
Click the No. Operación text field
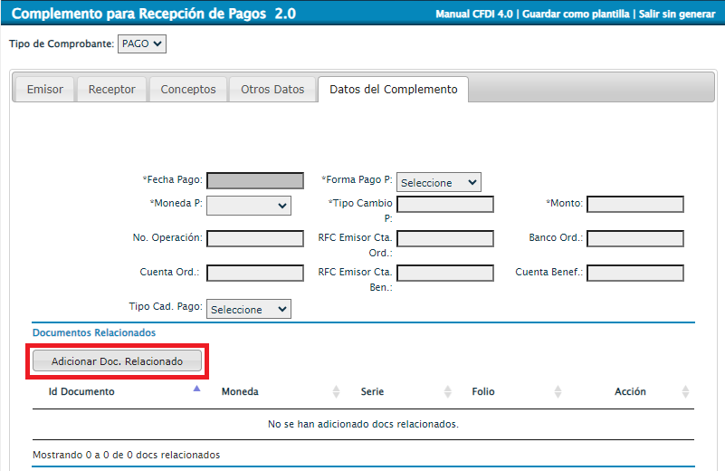click(255, 238)
